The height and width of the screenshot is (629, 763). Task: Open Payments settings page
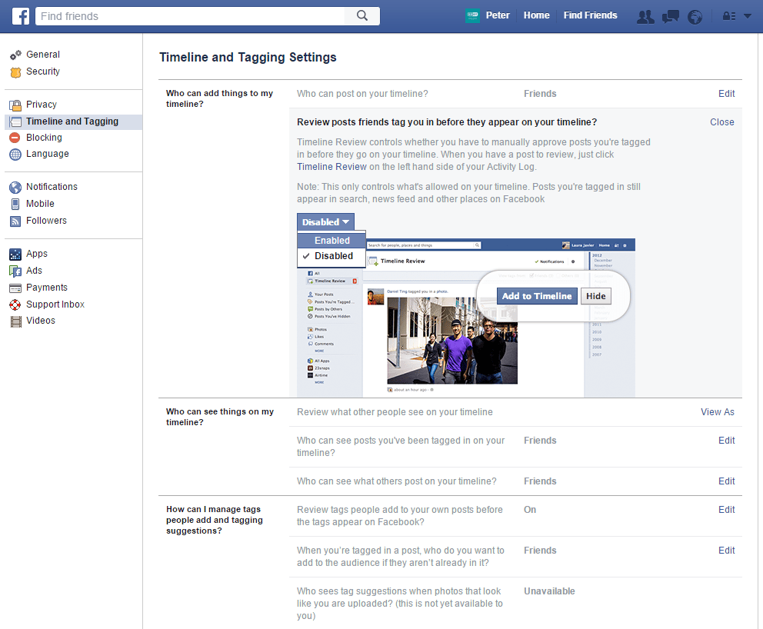tap(47, 288)
